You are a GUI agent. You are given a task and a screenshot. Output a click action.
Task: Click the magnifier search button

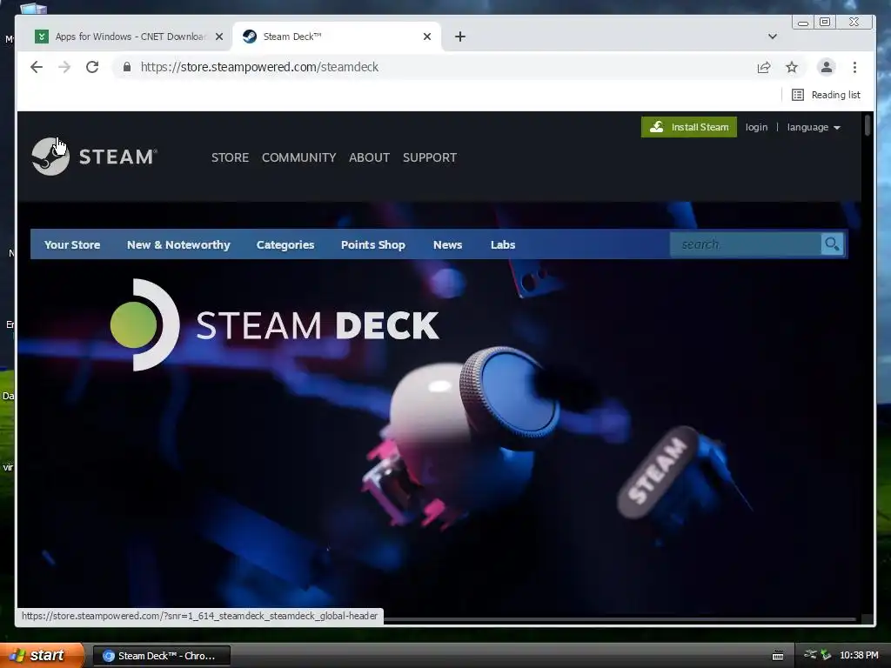point(833,244)
